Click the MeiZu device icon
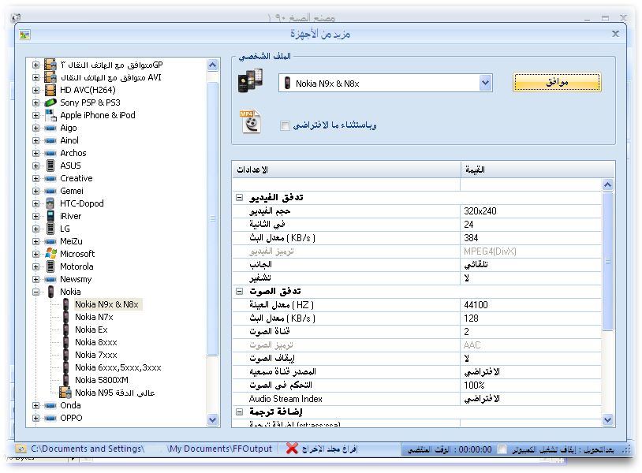The image size is (642, 473). coord(50,241)
